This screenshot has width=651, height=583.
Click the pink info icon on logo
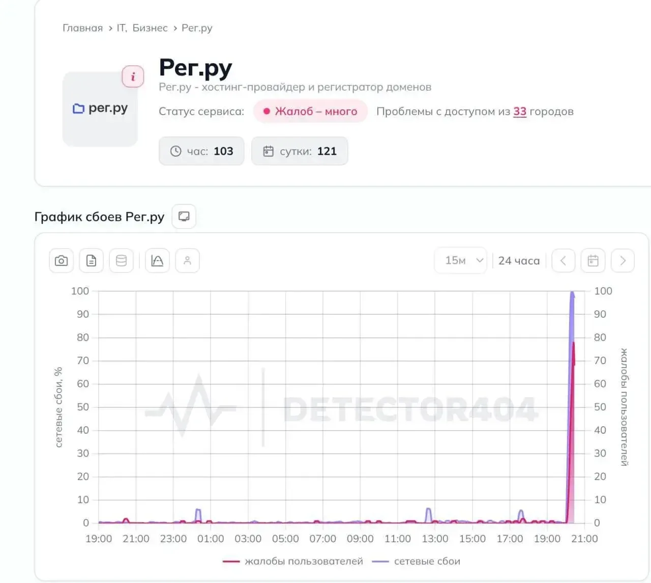tap(133, 76)
